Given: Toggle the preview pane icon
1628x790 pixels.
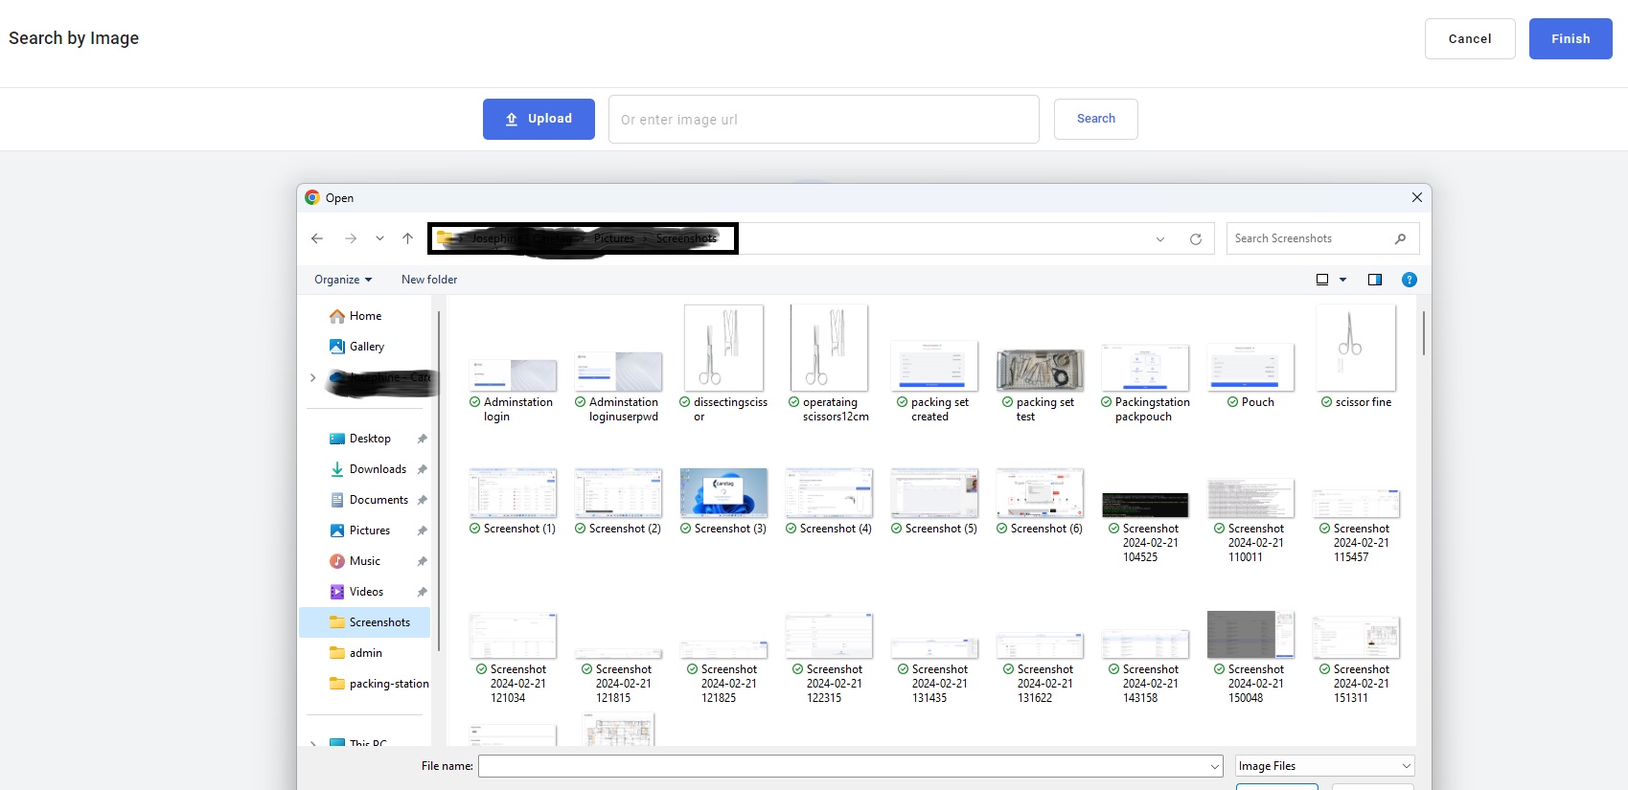Looking at the screenshot, I should [1375, 280].
